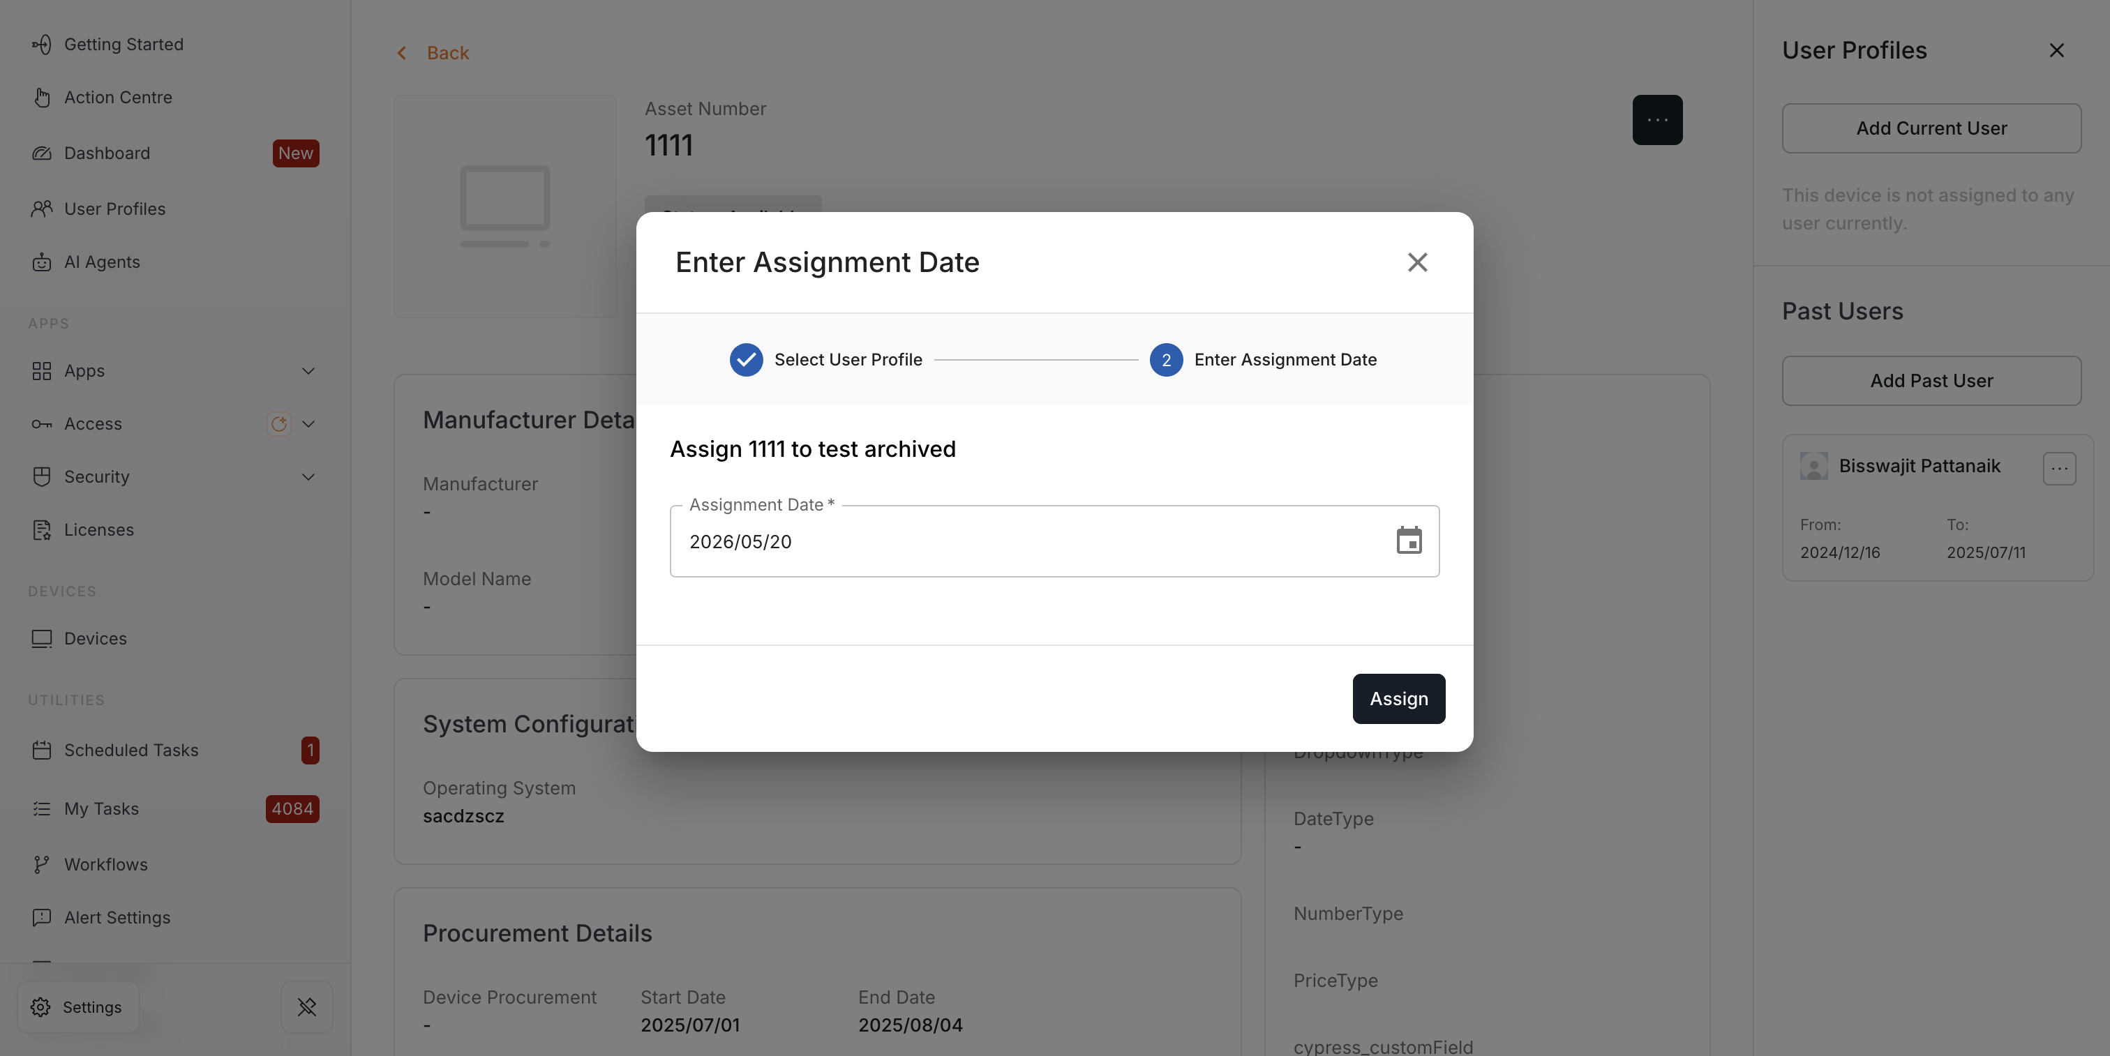Click the checkmark step icon
The height and width of the screenshot is (1056, 2110).
tap(745, 359)
